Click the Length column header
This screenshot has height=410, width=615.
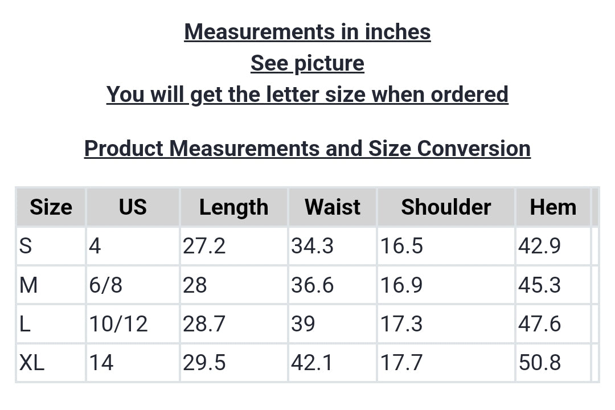click(233, 207)
